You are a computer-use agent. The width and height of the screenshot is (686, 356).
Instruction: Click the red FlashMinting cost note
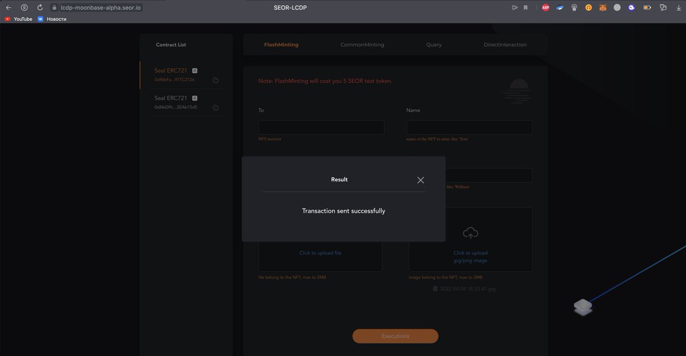click(x=325, y=81)
